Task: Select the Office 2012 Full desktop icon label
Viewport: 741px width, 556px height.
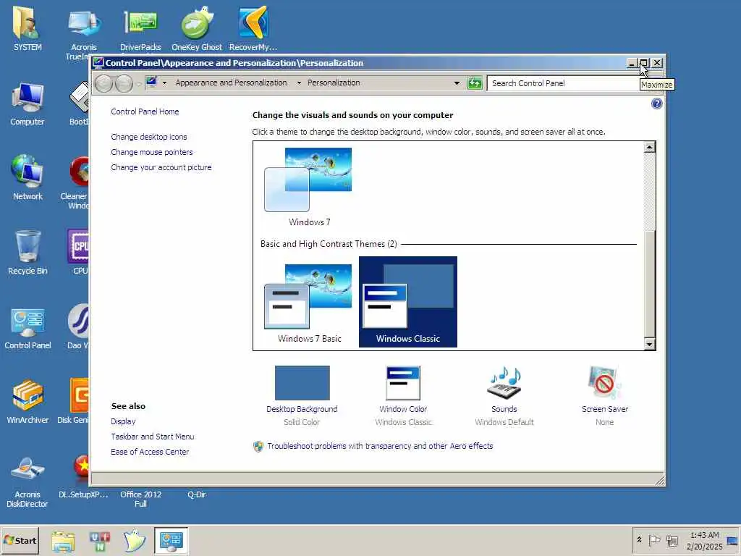Action: tap(140, 499)
